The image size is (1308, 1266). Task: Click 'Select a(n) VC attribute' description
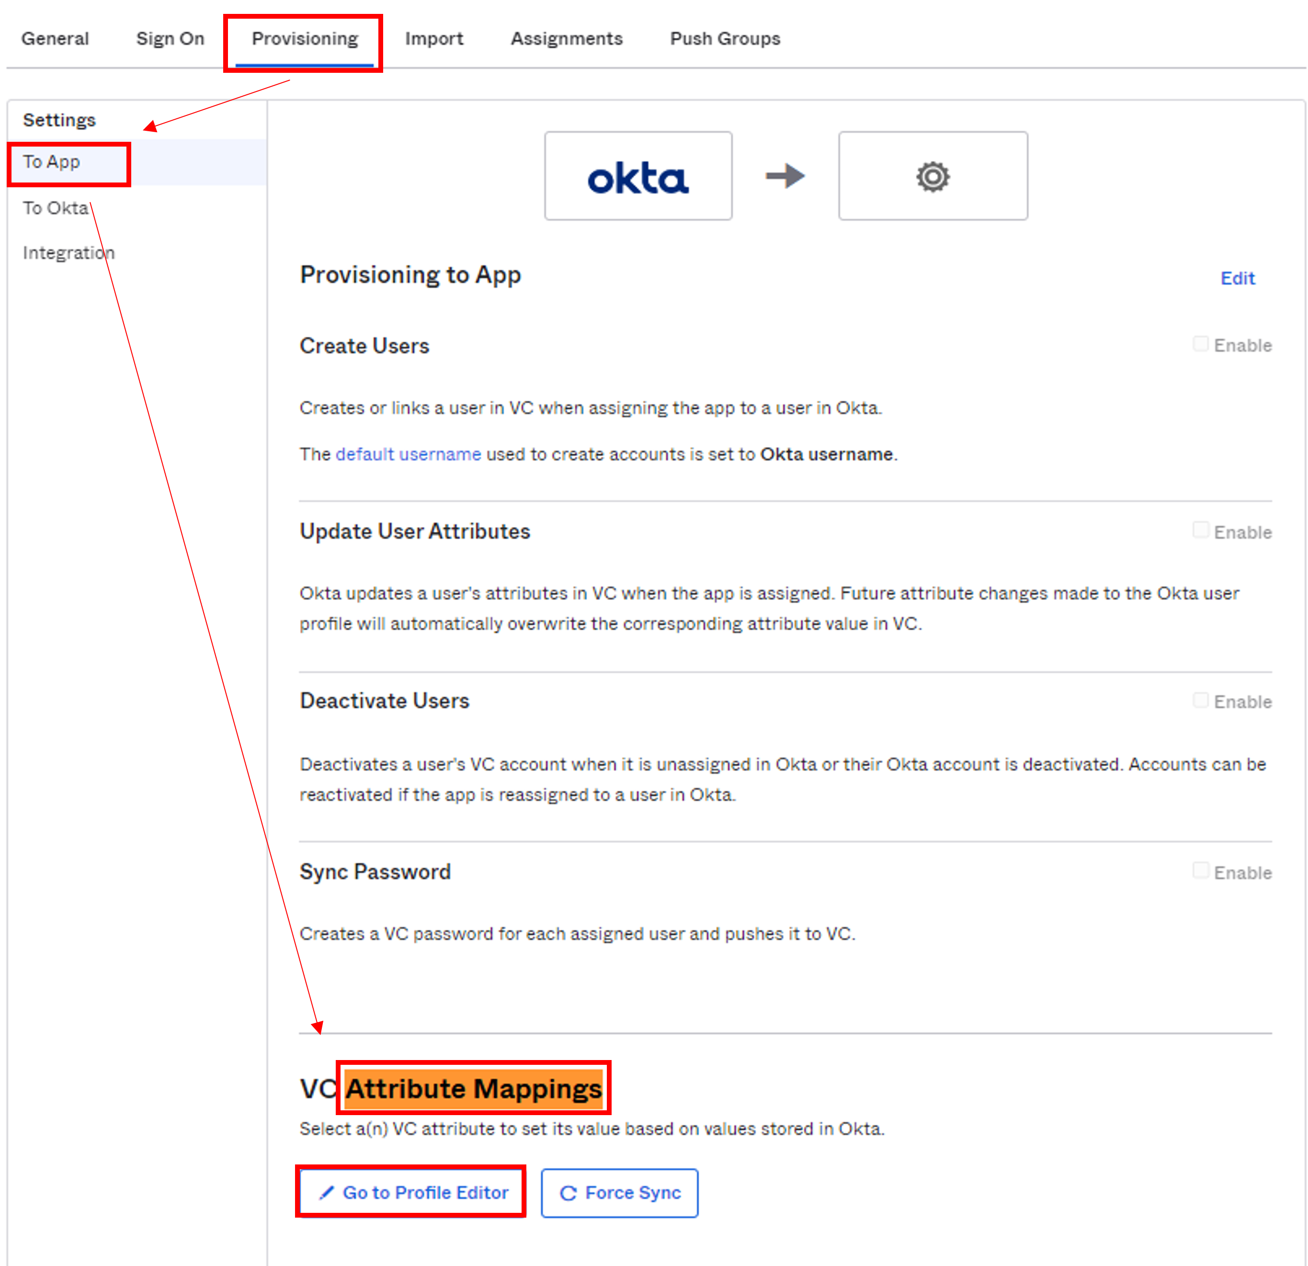pyautogui.click(x=592, y=1129)
